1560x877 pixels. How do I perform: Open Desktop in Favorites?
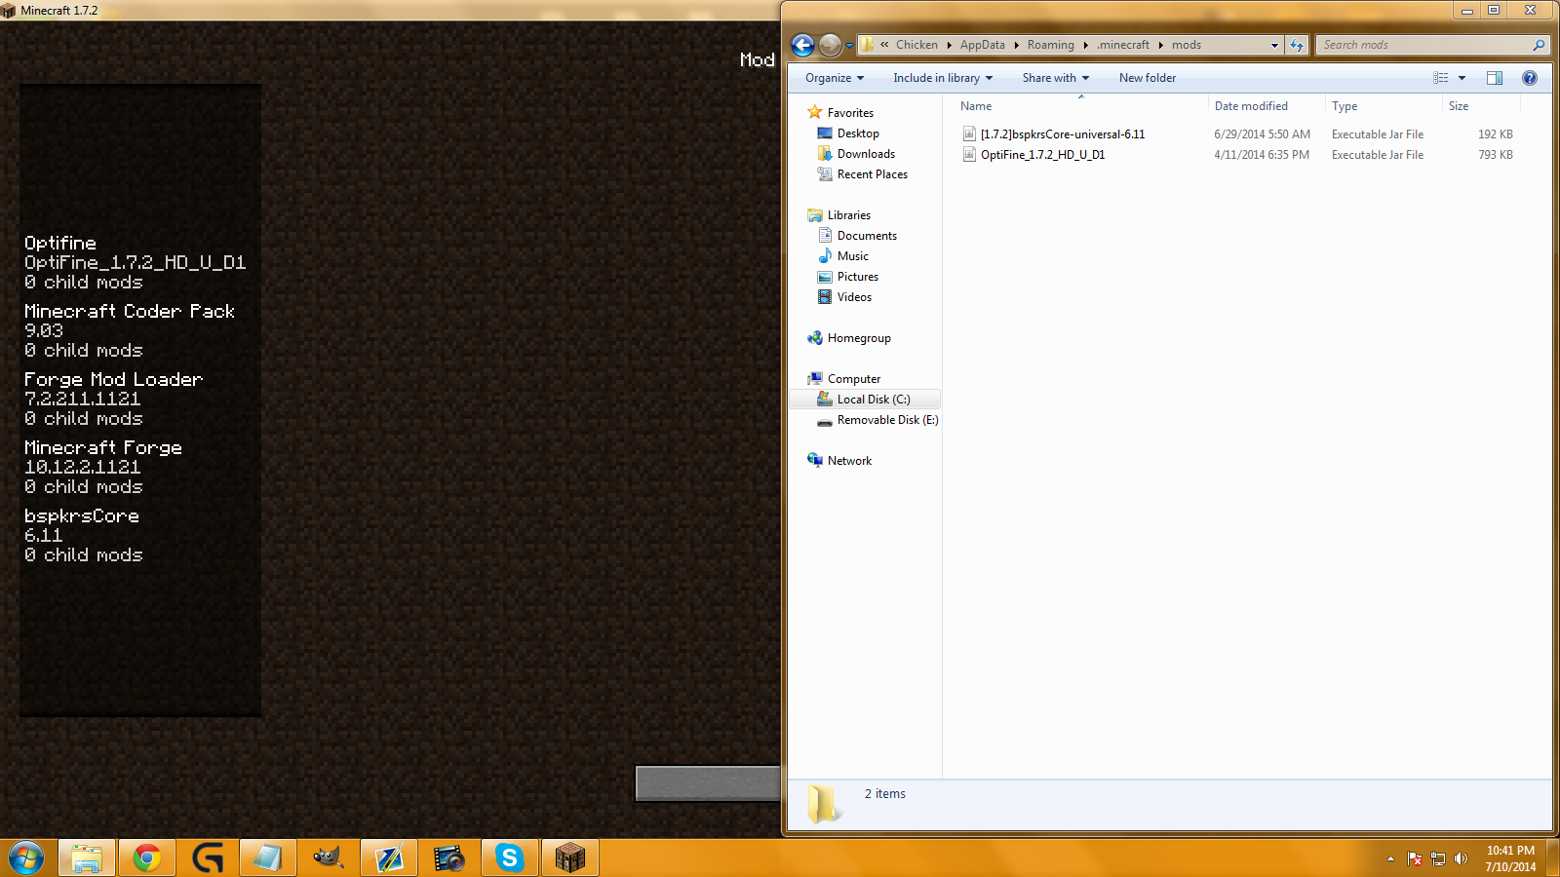pyautogui.click(x=858, y=133)
